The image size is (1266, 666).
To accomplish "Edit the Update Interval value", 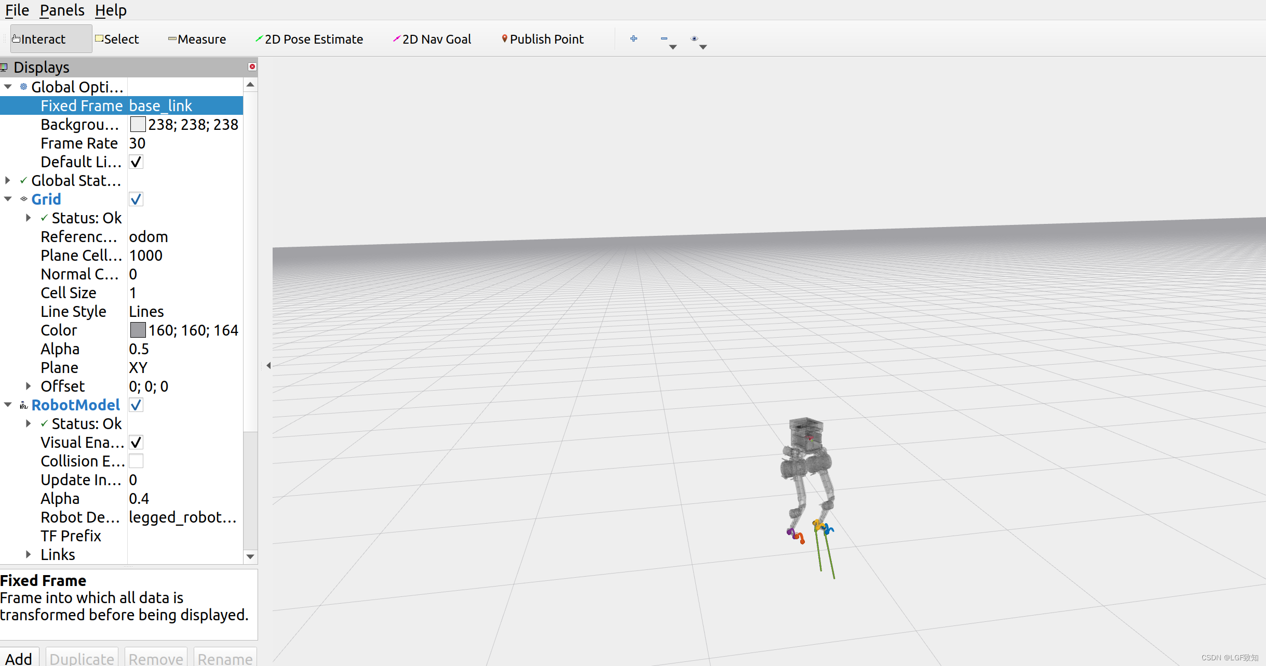I will [185, 480].
